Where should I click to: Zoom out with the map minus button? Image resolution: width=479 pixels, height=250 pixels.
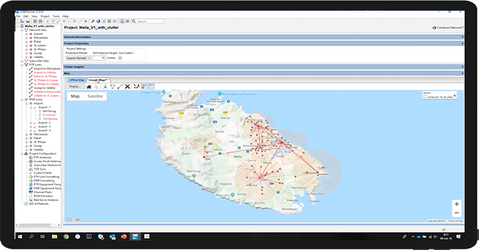pos(456,212)
